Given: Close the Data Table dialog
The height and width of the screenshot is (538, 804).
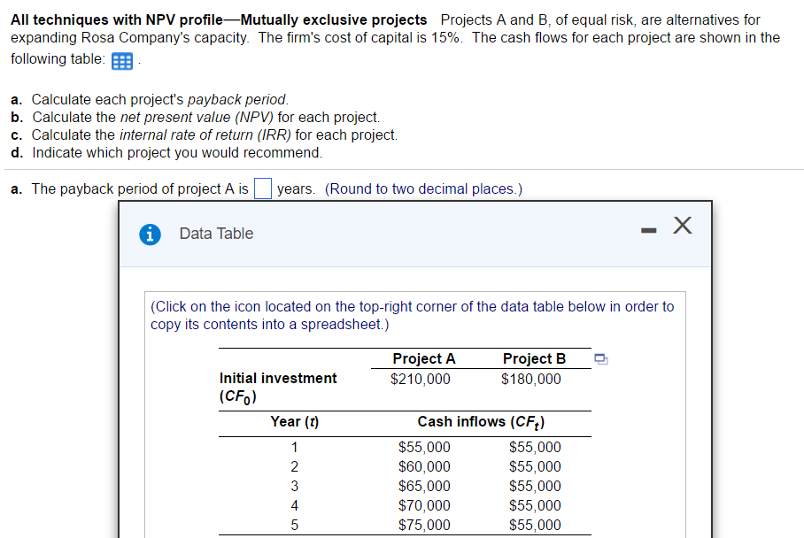Looking at the screenshot, I should coord(682,227).
